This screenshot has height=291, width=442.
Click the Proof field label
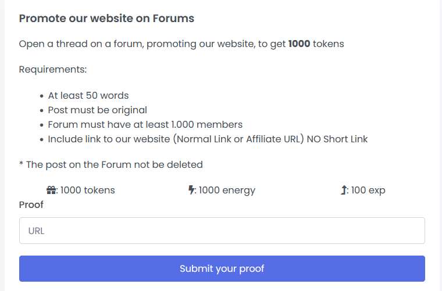[x=31, y=204]
